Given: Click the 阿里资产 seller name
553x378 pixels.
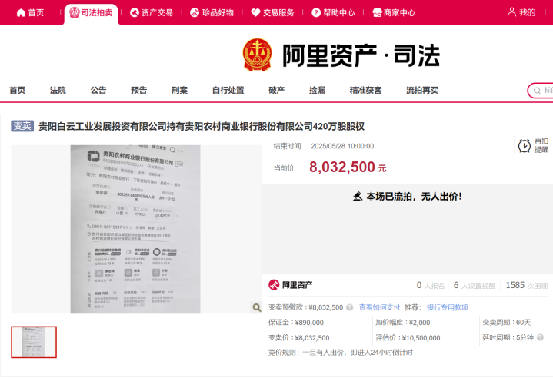Looking at the screenshot, I should [298, 284].
